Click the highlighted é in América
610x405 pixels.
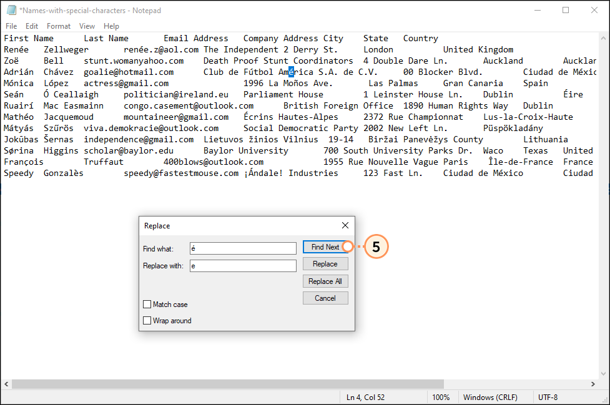coord(291,72)
